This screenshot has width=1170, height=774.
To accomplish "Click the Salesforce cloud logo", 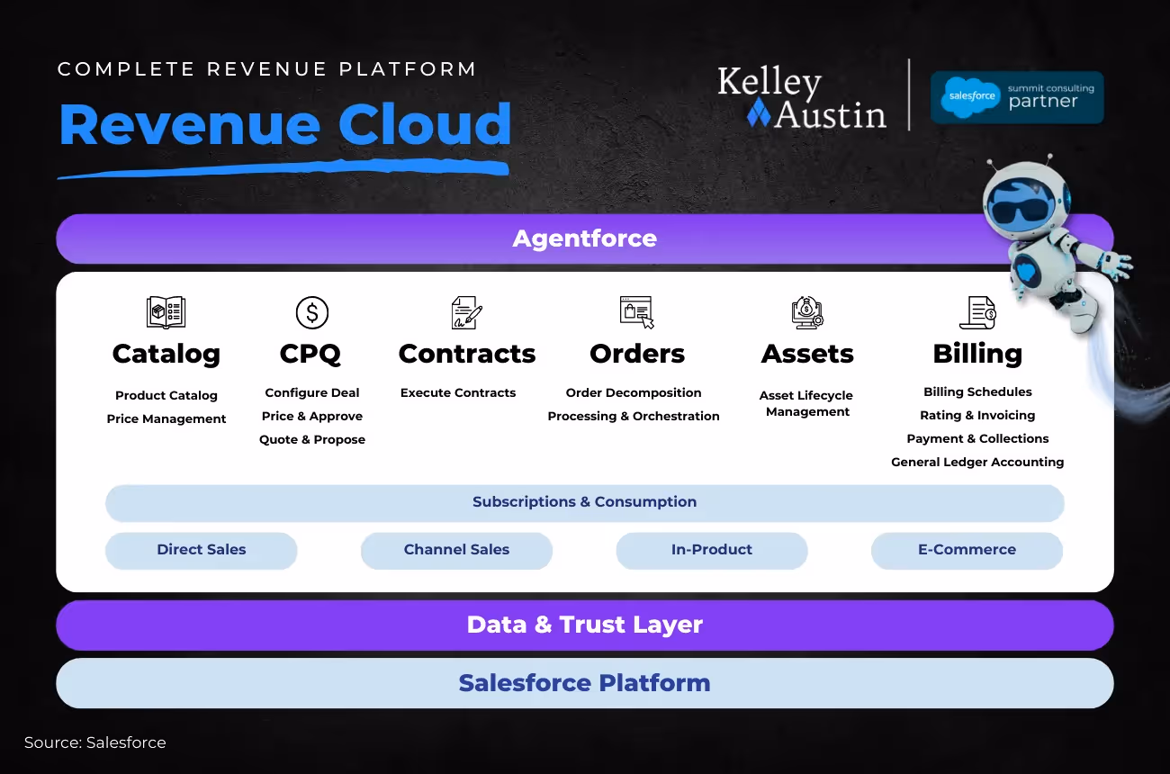I will click(x=972, y=96).
